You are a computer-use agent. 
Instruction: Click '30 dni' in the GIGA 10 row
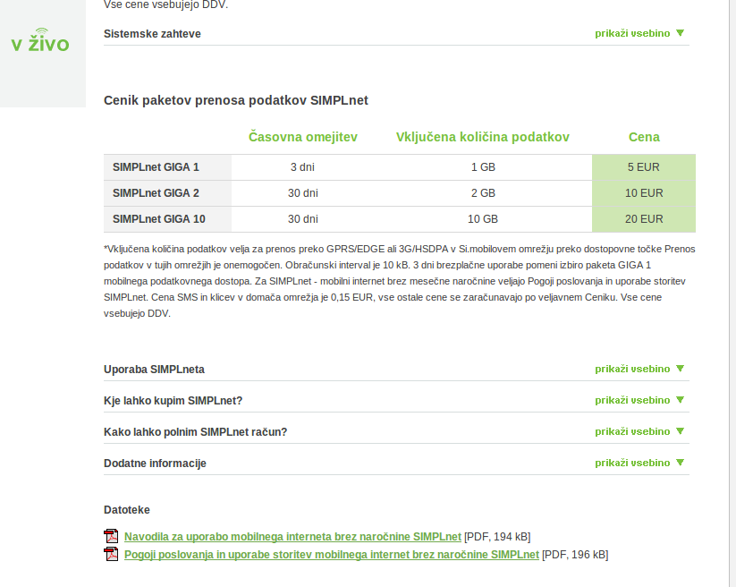tap(303, 219)
